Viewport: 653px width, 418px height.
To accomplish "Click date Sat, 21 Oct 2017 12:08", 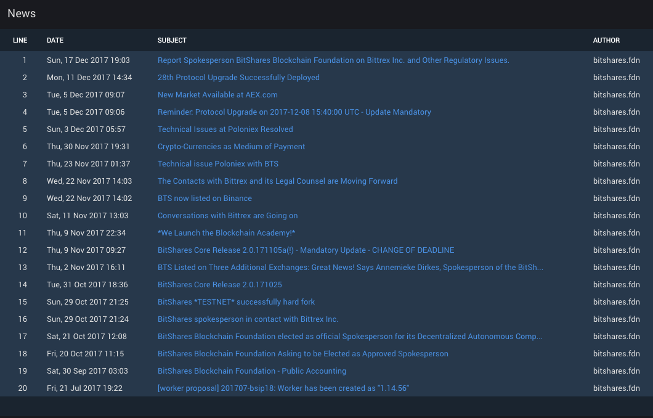I will tap(87, 337).
